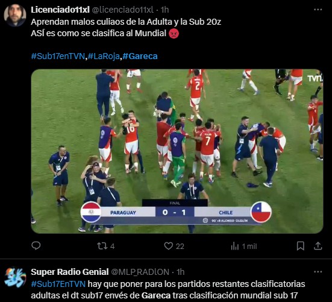Image resolution: width=332 pixels, height=302 pixels.
Task: Open Licenciado11xl profile picture
Action: (x=15, y=15)
